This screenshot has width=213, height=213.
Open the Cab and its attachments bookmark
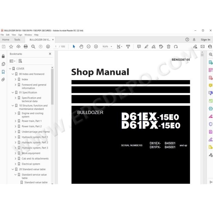(x=35, y=159)
